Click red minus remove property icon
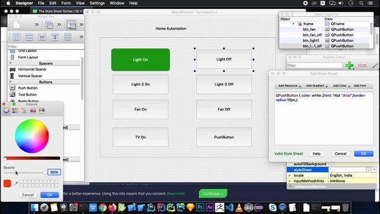This screenshot has height=214, width=380. (x=362, y=65)
